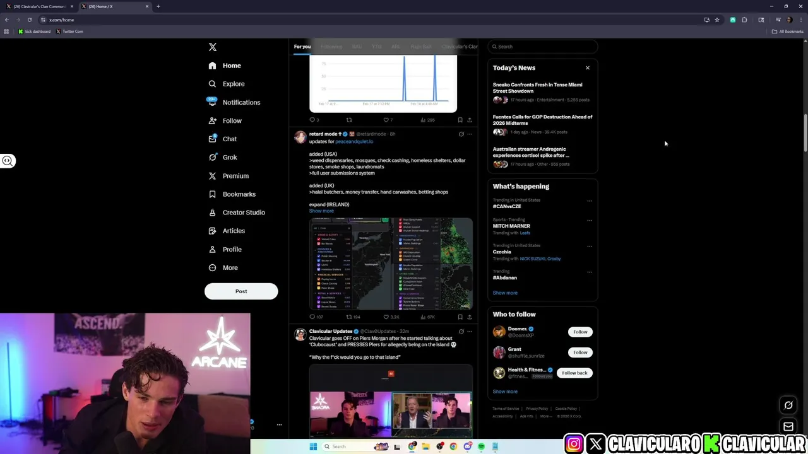
Task: Reload the page in browser toolbar
Action: [x=29, y=20]
